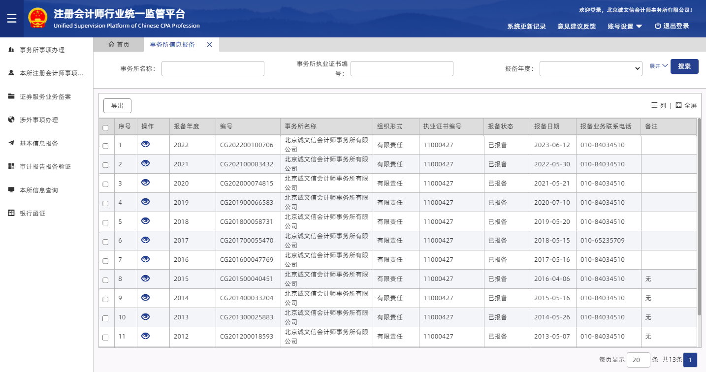Expand the 账号设置 menu
The image size is (706, 372).
[624, 27]
